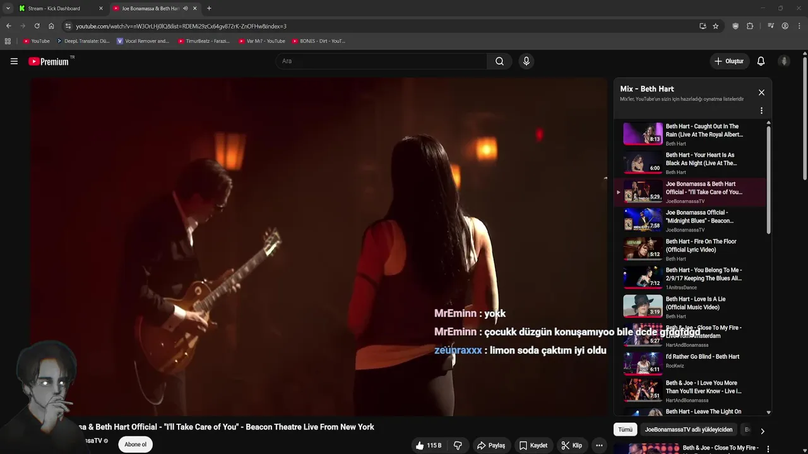Image resolution: width=808 pixels, height=454 pixels.
Task: Click the install app icon in address bar
Action: point(703,26)
